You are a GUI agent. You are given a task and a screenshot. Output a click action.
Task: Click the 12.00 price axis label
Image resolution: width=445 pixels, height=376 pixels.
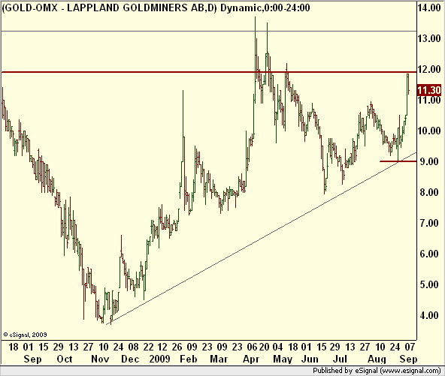pyautogui.click(x=429, y=69)
